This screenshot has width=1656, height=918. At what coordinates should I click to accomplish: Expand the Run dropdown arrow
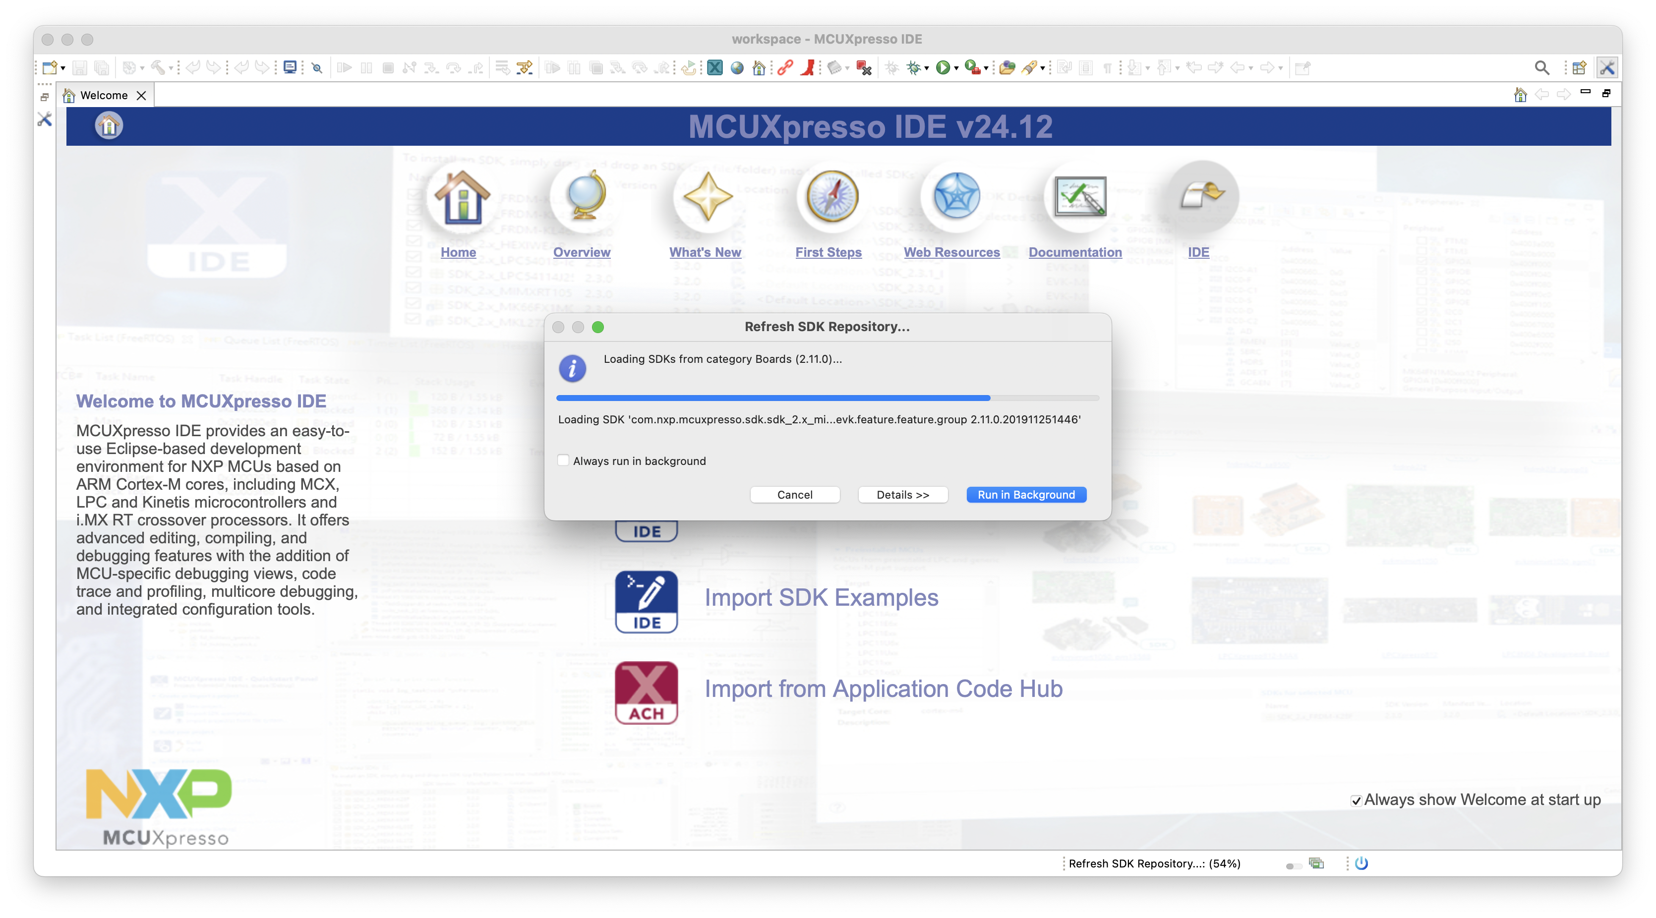point(956,68)
